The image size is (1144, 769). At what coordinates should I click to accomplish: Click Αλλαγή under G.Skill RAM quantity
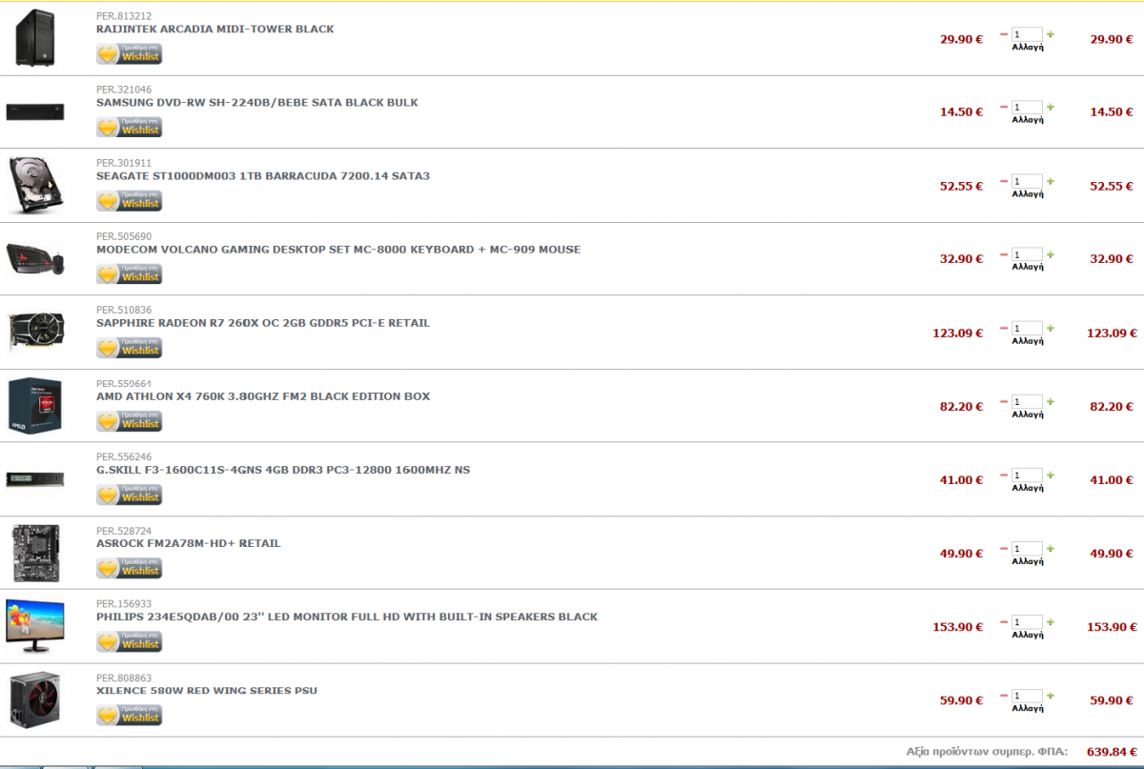click(1028, 487)
